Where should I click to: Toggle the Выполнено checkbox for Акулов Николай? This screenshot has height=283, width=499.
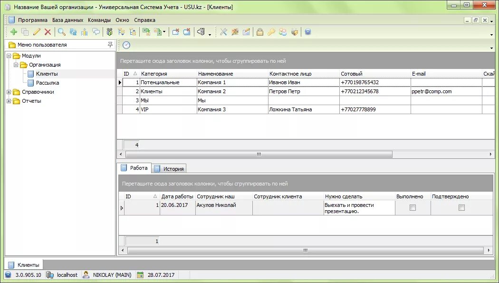(413, 207)
